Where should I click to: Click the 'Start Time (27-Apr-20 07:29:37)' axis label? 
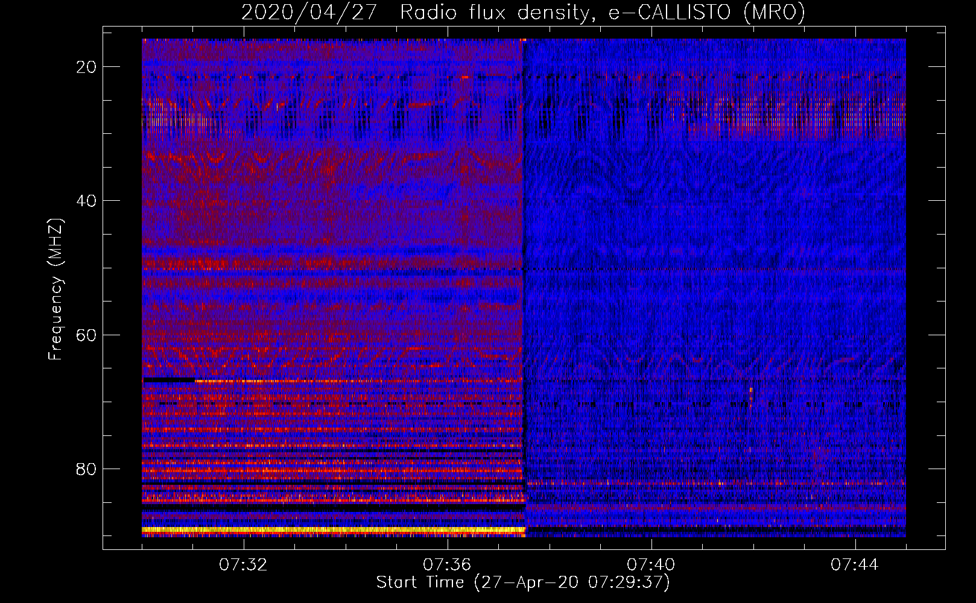pyautogui.click(x=523, y=582)
